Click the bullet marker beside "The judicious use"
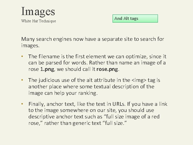 pyautogui.click(x=22, y=80)
